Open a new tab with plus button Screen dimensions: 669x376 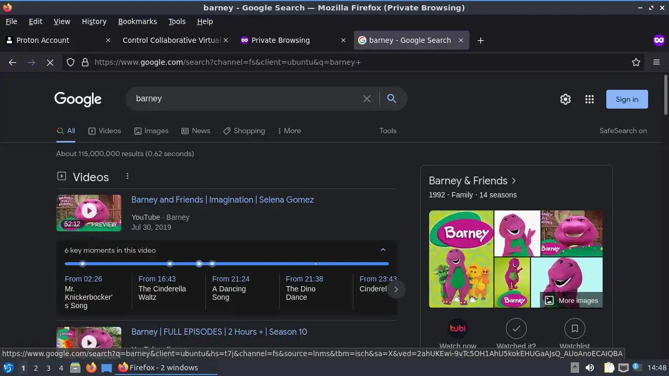[x=480, y=40]
